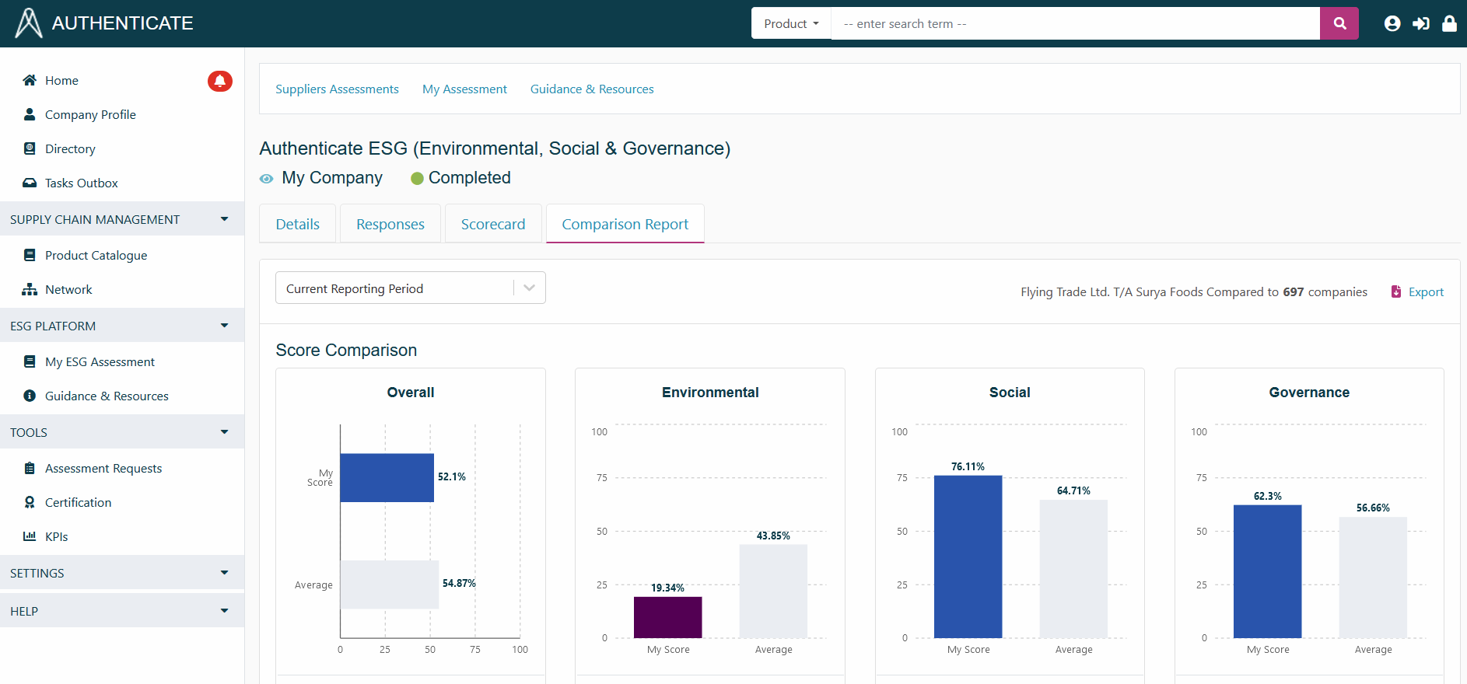Open the user account profile icon
The width and height of the screenshot is (1467, 684).
[1392, 24]
